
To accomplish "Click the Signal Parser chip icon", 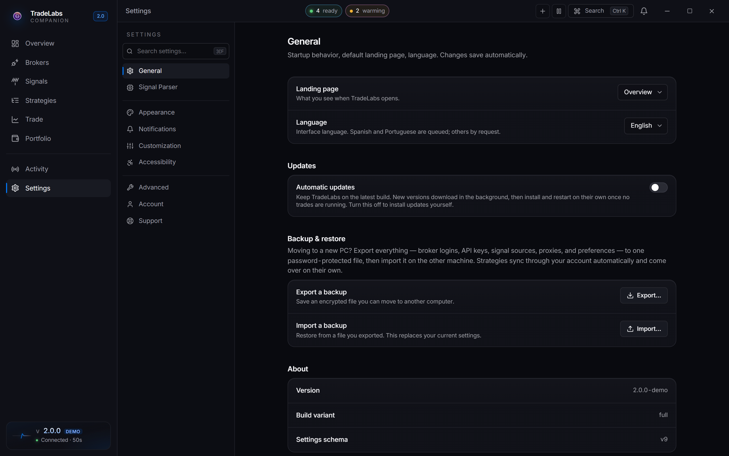I will pos(130,87).
